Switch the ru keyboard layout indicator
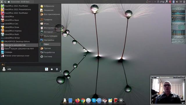186x105 pixels. [x=162, y=2]
